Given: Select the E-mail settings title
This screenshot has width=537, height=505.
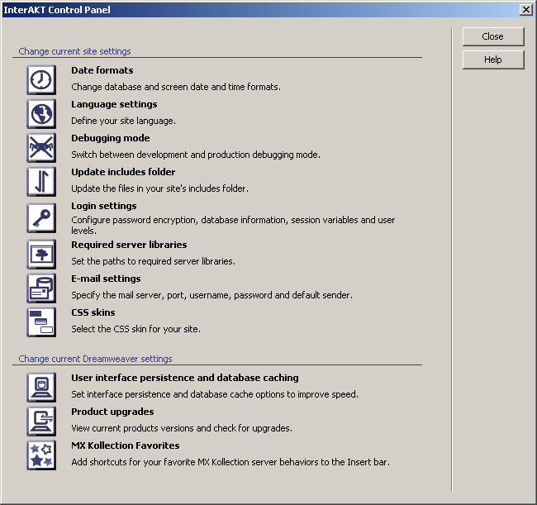Looking at the screenshot, I should point(106,279).
